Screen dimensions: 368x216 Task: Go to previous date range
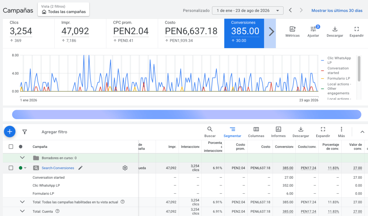pos(290,10)
